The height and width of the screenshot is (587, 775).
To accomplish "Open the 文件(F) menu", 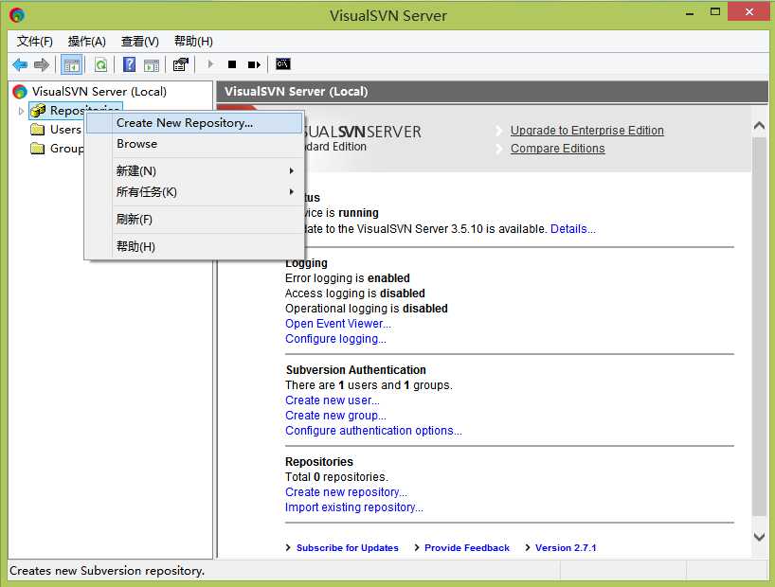I will [35, 42].
